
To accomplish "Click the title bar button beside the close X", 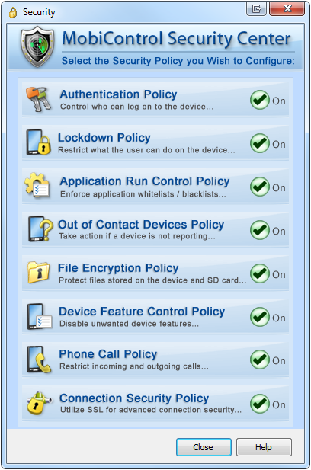I will click(257, 8).
